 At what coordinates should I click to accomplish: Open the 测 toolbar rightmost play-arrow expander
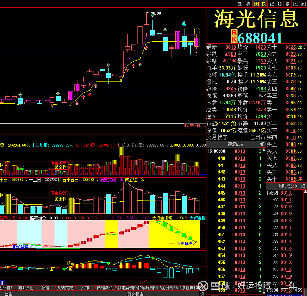click(x=304, y=4)
